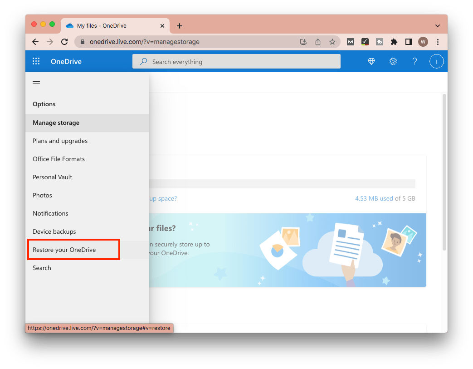
Task: Open the Microsoft apps launcher grid
Action: (36, 62)
